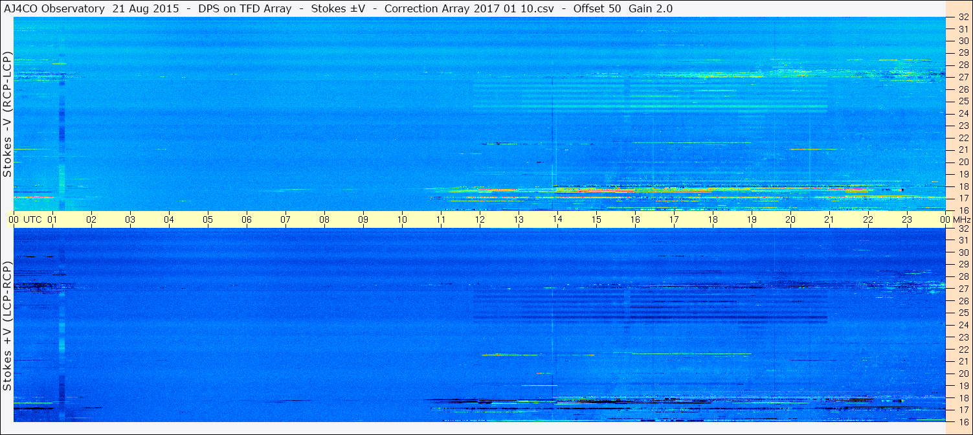The height and width of the screenshot is (435, 973).
Task: Click the 06 hour marker
Action: (247, 219)
